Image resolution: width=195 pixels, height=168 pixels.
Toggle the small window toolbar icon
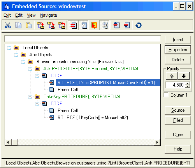coord(84,25)
